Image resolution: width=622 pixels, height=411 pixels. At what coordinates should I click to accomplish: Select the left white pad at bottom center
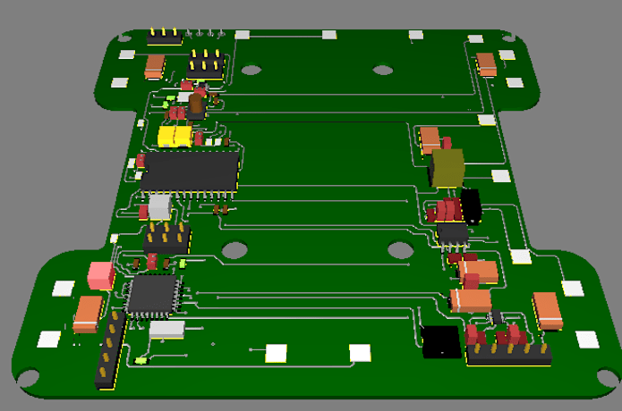(x=277, y=353)
